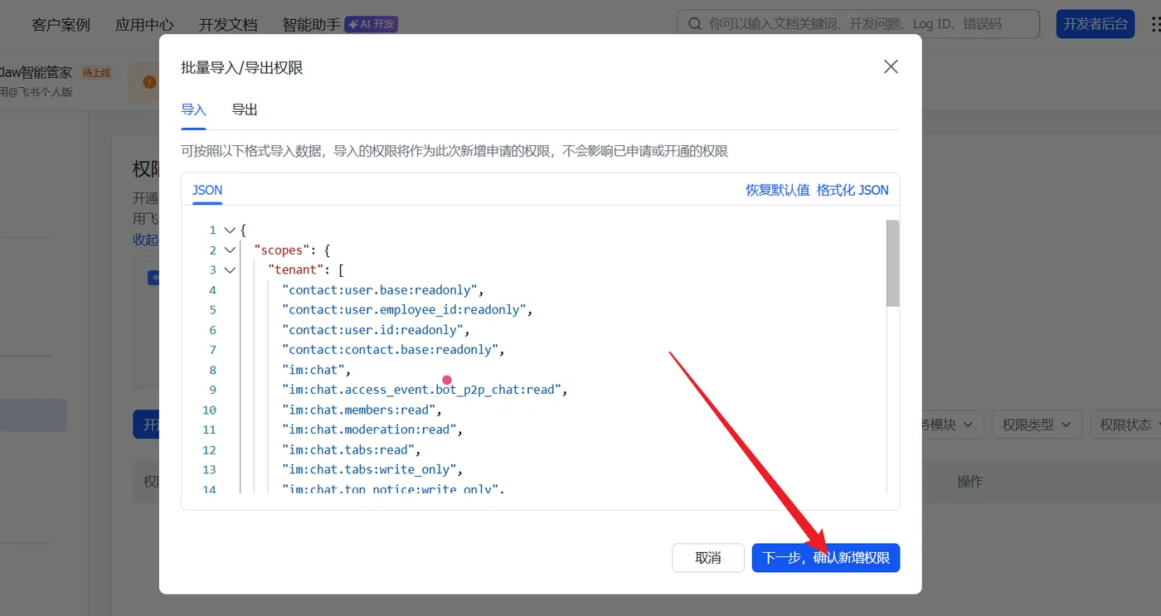Click the JSON editor vertical scrollbar thumb
Viewport: 1161px width, 616px height.
[892, 263]
